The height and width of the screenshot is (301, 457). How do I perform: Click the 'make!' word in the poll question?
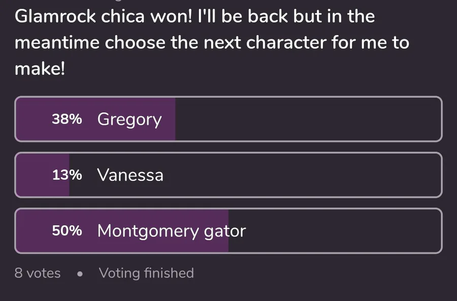[40, 69]
